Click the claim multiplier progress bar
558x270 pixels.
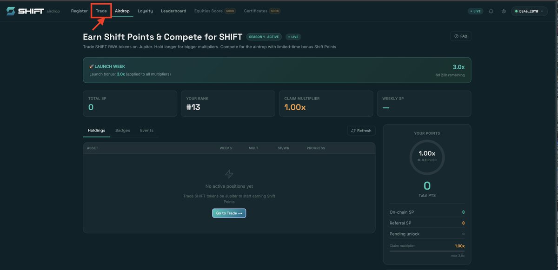427,251
